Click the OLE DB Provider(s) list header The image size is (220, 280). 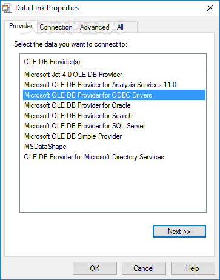pos(52,62)
